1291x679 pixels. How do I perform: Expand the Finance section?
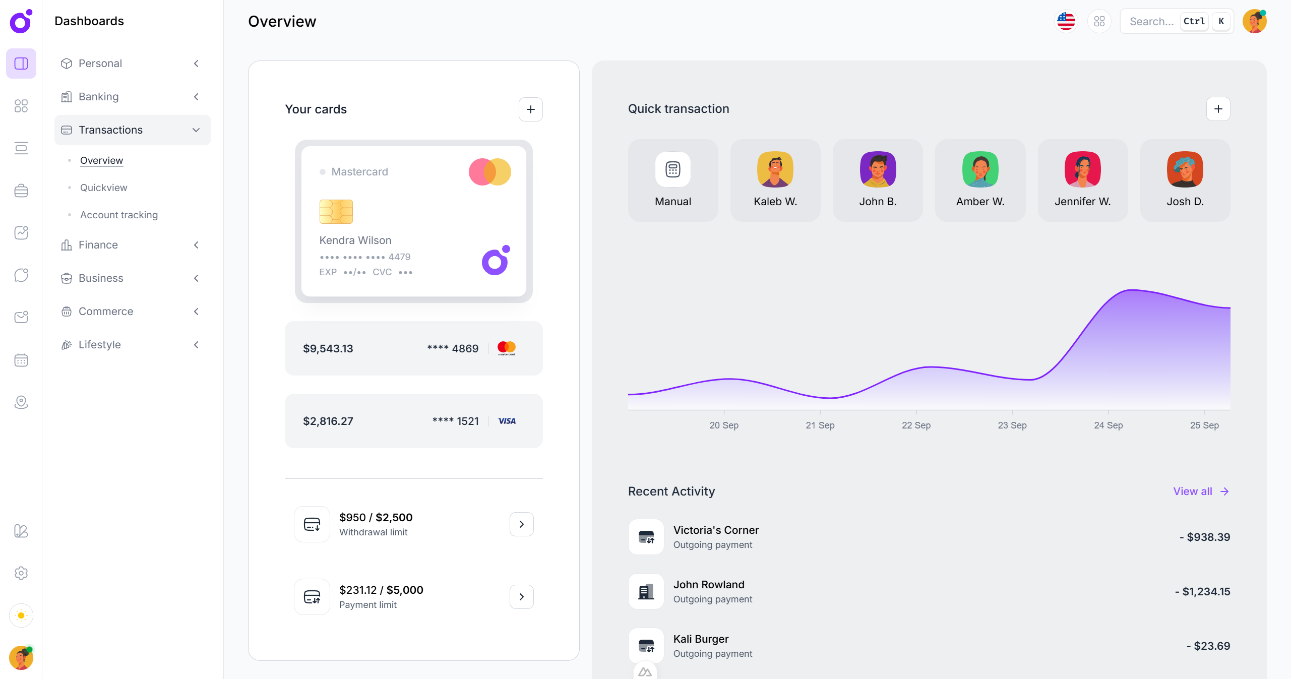click(x=196, y=245)
